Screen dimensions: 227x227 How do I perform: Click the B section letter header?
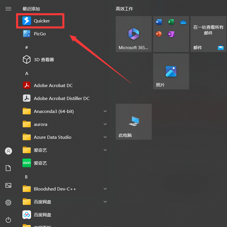click(26, 177)
